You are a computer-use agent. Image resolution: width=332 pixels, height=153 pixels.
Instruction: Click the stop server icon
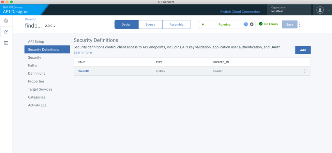click(252, 24)
